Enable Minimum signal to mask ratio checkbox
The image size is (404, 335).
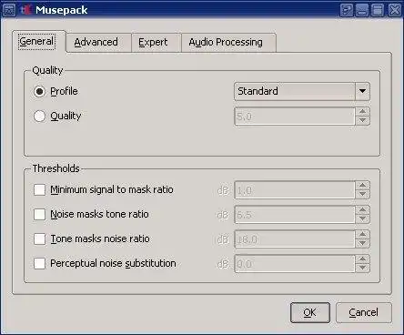39,190
